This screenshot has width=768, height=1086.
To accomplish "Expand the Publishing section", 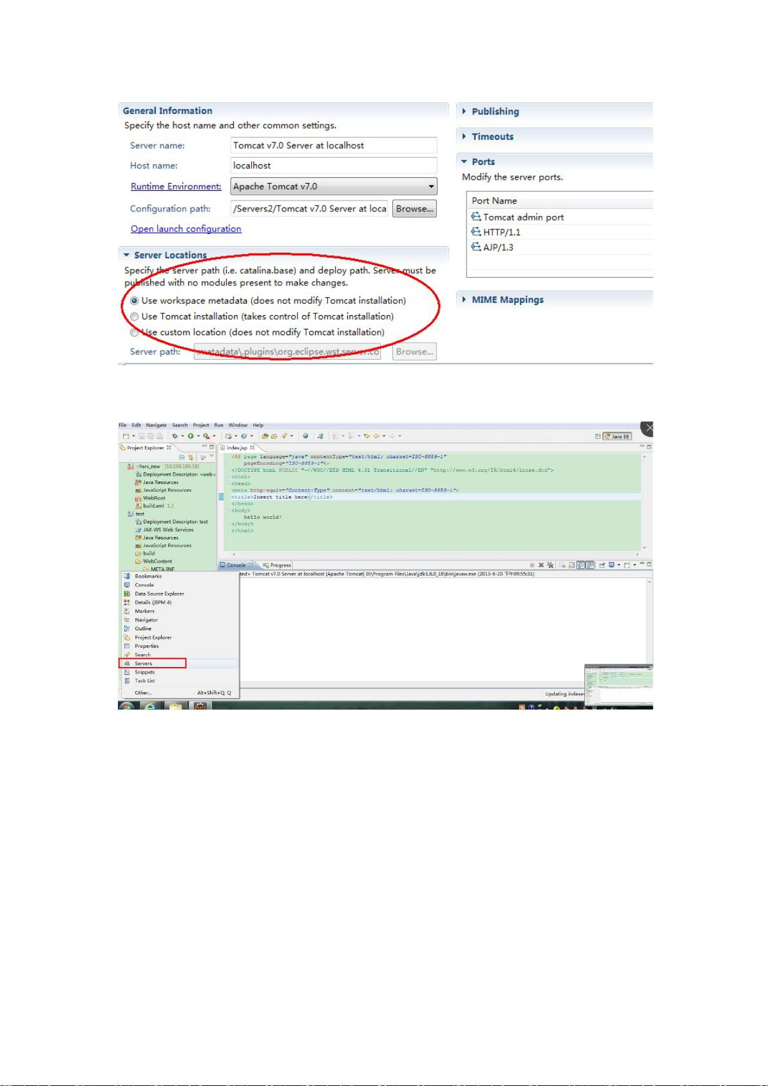I will pos(464,112).
